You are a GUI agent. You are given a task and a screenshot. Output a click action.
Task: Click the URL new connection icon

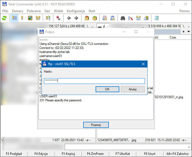pyautogui.click(x=113, y=18)
